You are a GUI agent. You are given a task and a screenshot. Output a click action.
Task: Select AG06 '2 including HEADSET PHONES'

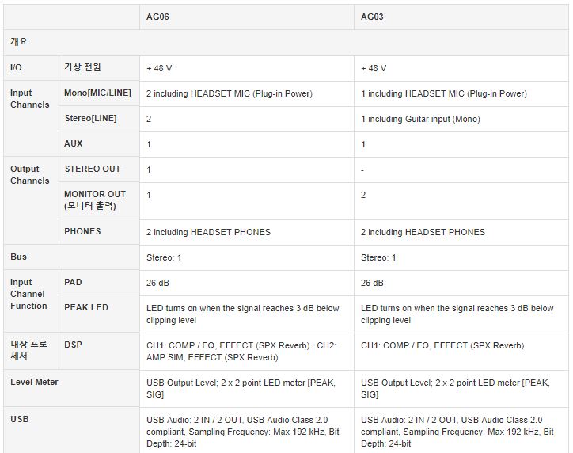(x=208, y=232)
